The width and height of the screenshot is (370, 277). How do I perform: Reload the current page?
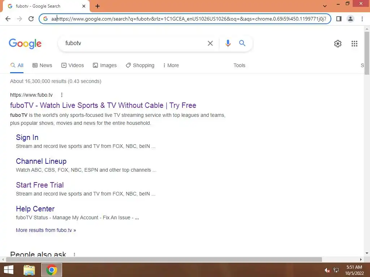[31, 19]
